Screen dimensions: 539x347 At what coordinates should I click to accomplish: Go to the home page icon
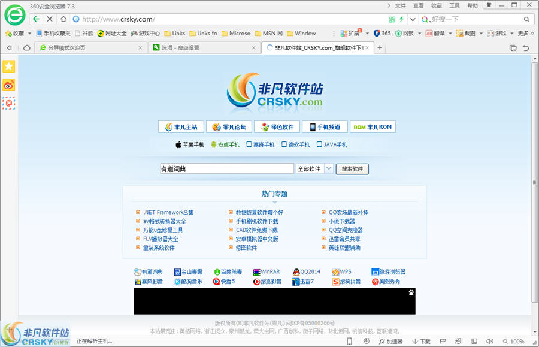(63, 19)
